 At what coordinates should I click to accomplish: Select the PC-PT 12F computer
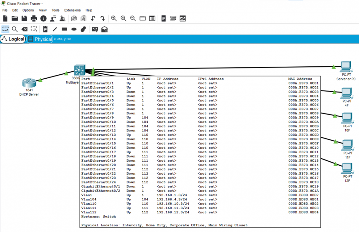tap(347, 169)
